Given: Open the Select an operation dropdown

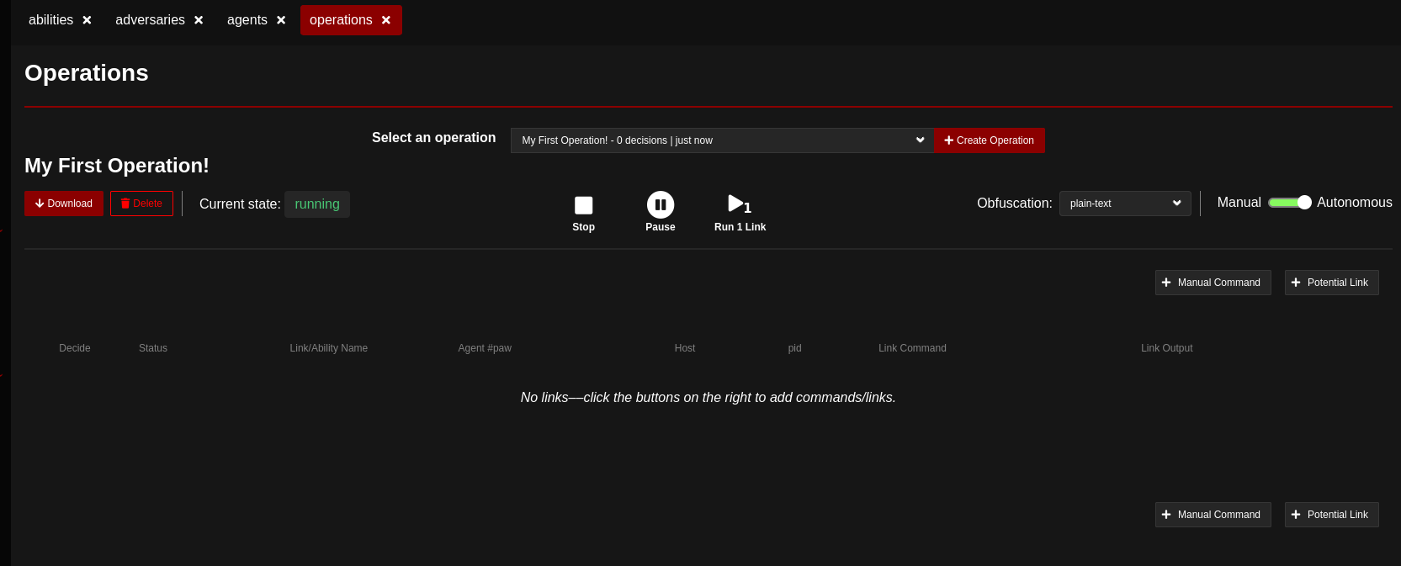Looking at the screenshot, I should (722, 140).
